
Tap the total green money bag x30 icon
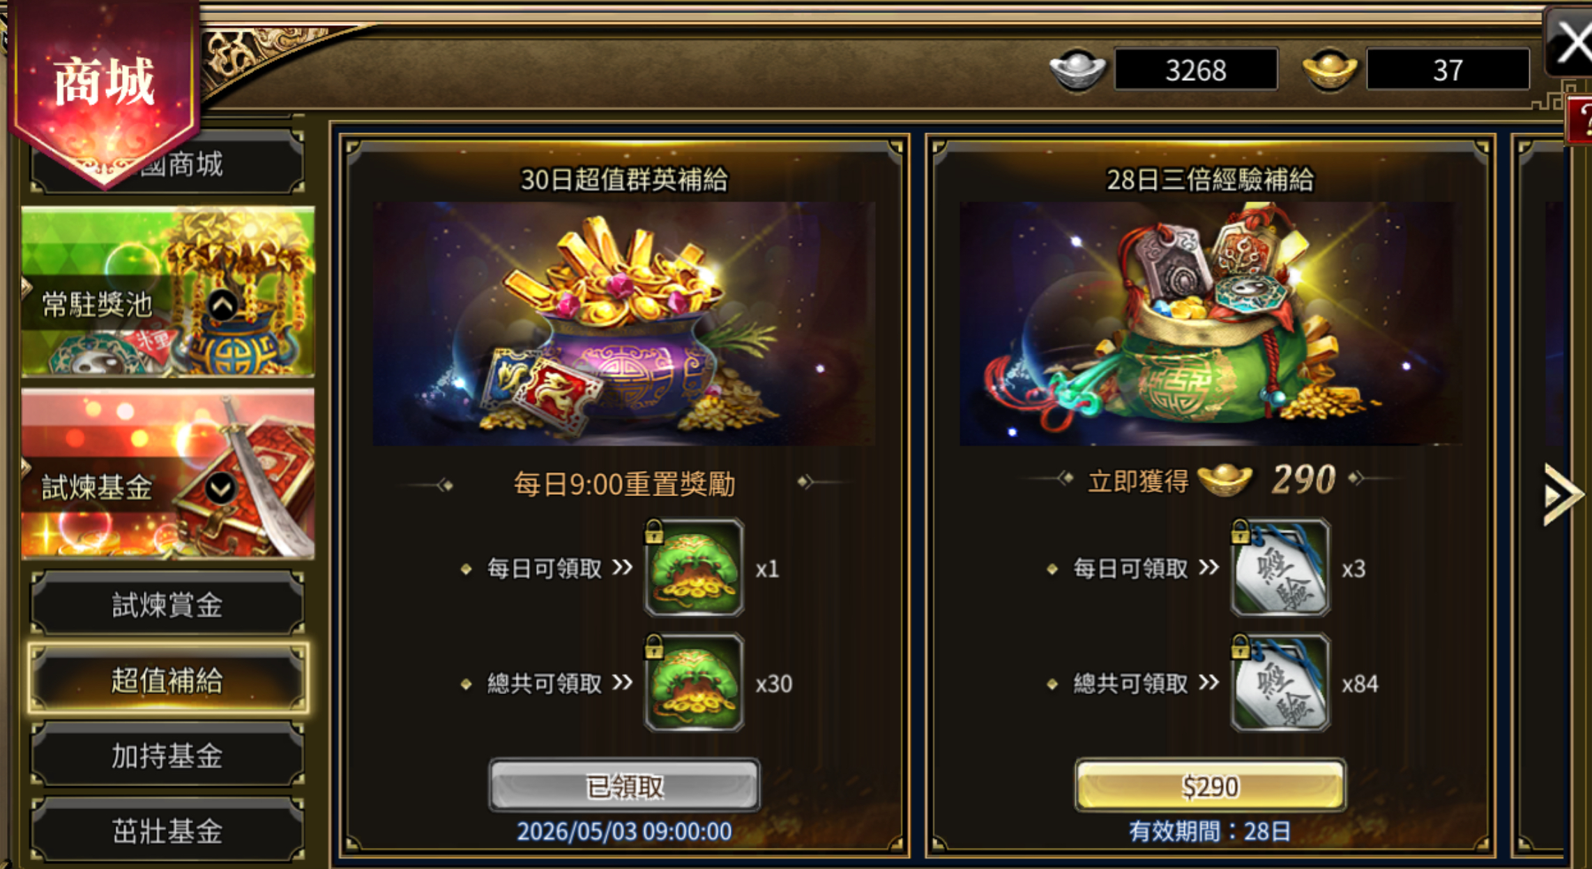tap(694, 684)
